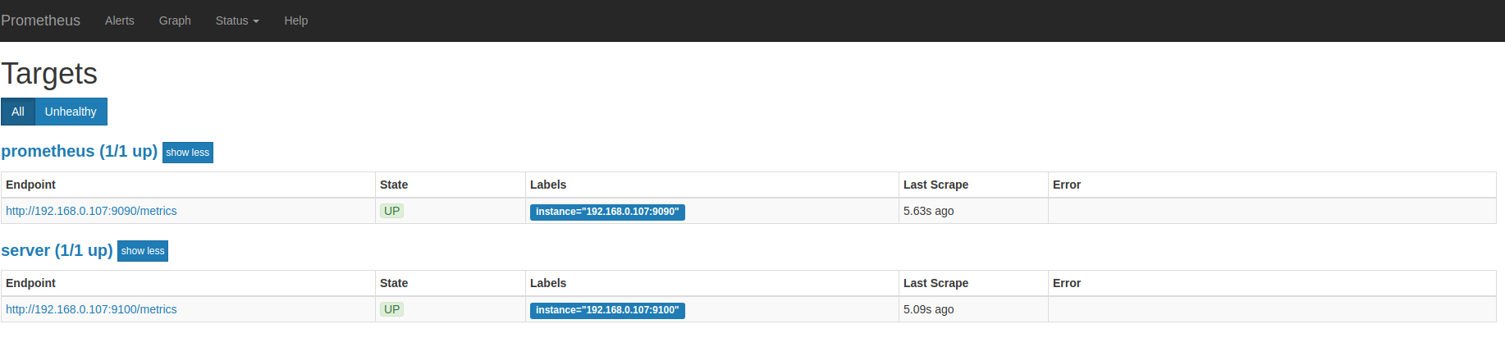The height and width of the screenshot is (347, 1505).
Task: Click the server (1/1 up) heading
Action: pyautogui.click(x=57, y=250)
